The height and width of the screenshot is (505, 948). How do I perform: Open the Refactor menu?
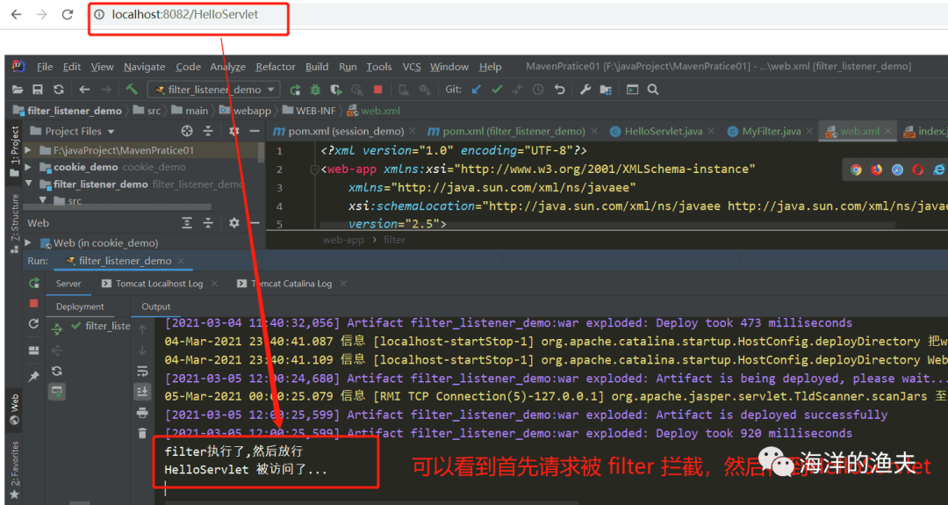point(275,67)
